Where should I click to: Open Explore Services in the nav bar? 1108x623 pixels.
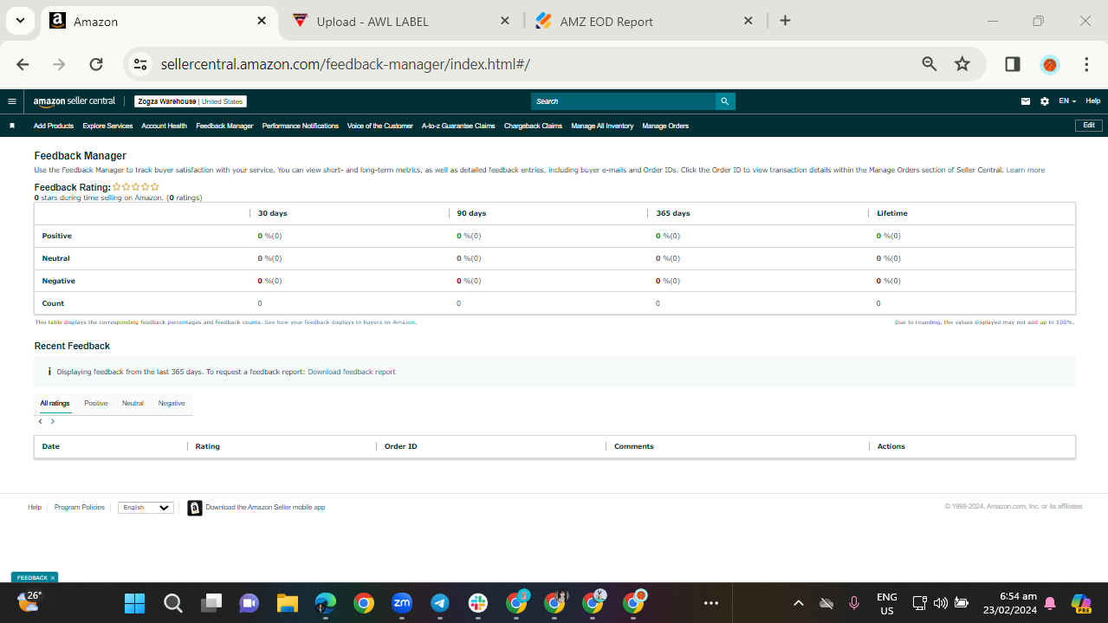click(x=107, y=126)
